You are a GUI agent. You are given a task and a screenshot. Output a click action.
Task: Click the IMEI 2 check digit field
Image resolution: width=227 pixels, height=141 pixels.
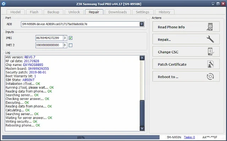click(x=65, y=45)
